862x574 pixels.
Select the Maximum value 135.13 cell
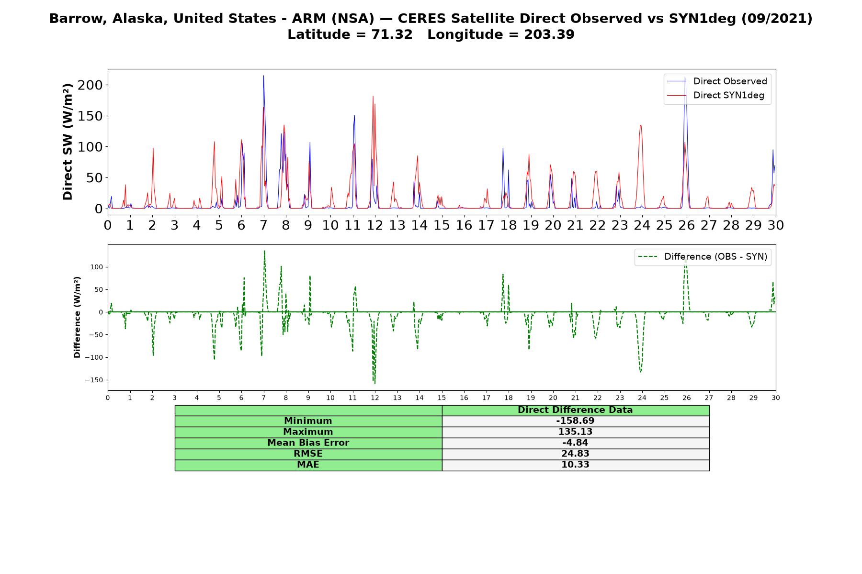pos(575,432)
